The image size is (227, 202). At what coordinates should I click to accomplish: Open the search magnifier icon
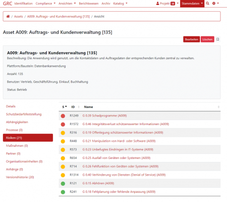[207, 4]
